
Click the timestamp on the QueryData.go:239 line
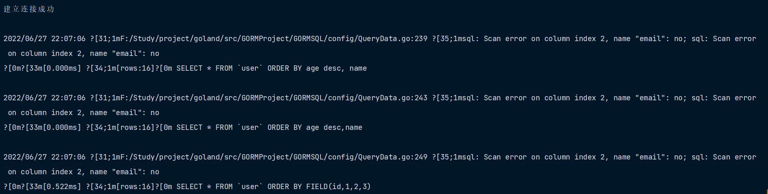tap(44, 39)
